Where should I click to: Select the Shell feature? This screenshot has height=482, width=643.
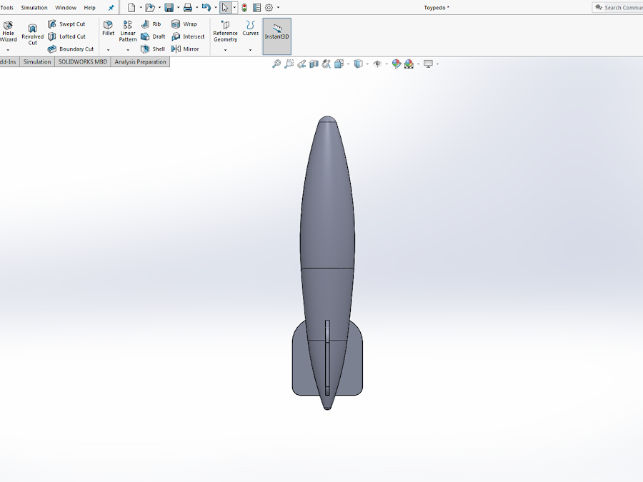click(153, 49)
